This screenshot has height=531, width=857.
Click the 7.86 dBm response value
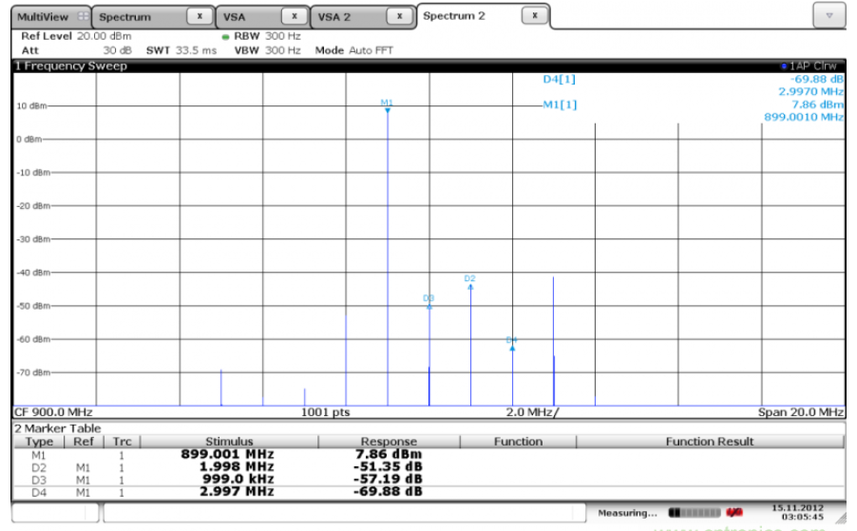click(388, 454)
